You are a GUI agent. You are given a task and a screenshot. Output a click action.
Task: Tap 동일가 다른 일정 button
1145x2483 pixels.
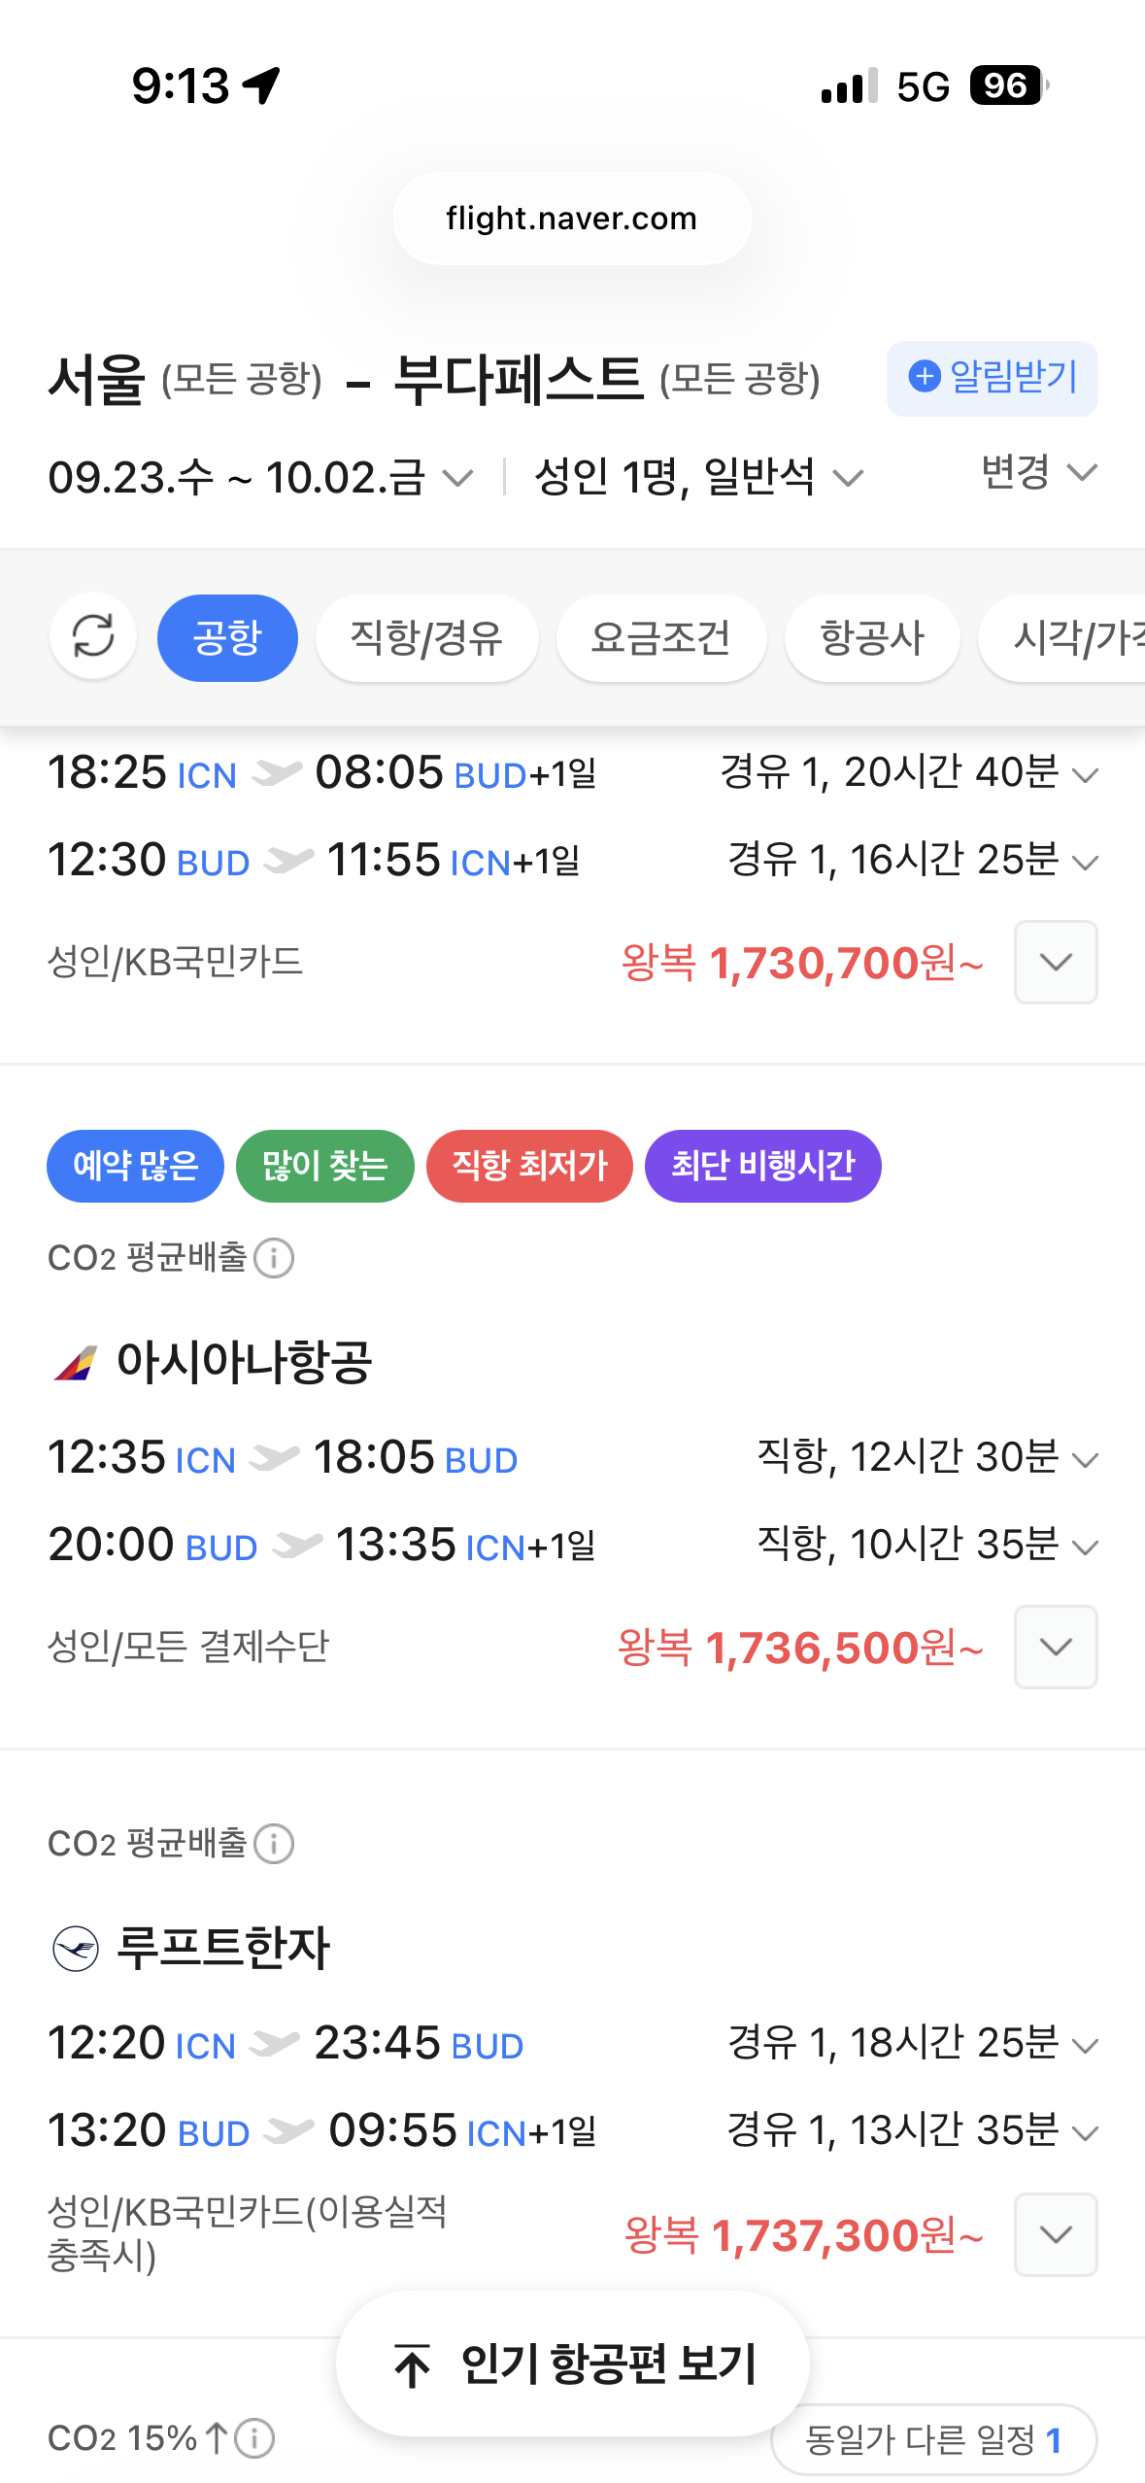(933, 2439)
